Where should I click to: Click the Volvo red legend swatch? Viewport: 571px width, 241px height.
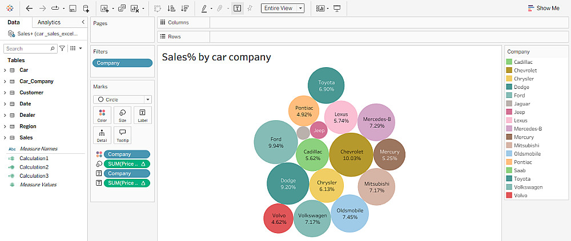tap(509, 195)
